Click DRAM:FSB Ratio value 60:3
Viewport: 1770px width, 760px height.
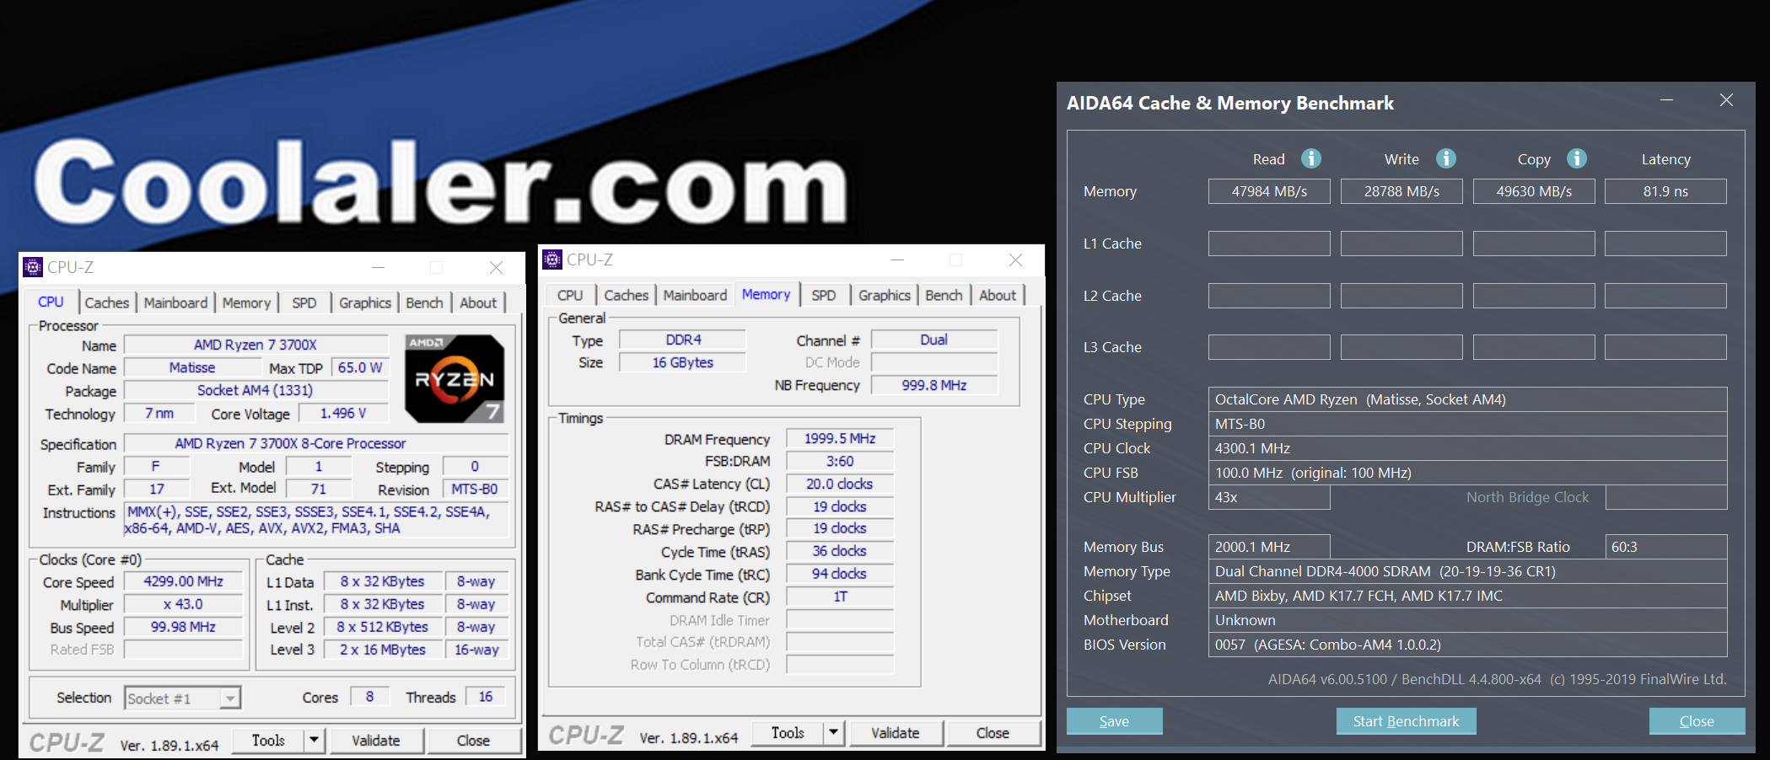coord(1665,547)
